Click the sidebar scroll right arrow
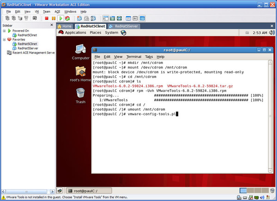 click(x=52, y=191)
